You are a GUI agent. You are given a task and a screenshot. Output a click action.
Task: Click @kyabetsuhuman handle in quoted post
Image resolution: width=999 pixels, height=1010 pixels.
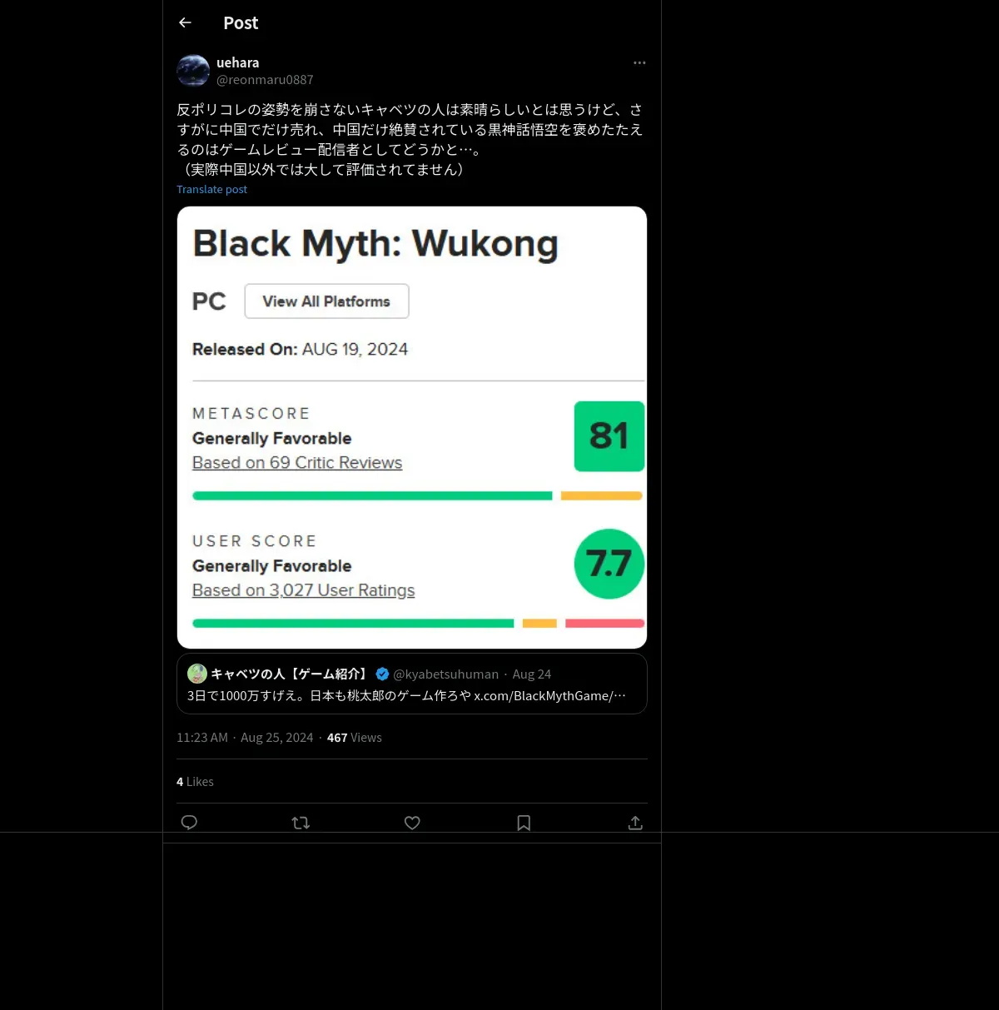tap(445, 674)
